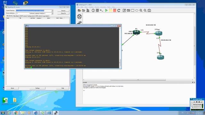Switch to the Tftp Server tab
The height and width of the screenshot is (115, 205).
pos(9,16)
